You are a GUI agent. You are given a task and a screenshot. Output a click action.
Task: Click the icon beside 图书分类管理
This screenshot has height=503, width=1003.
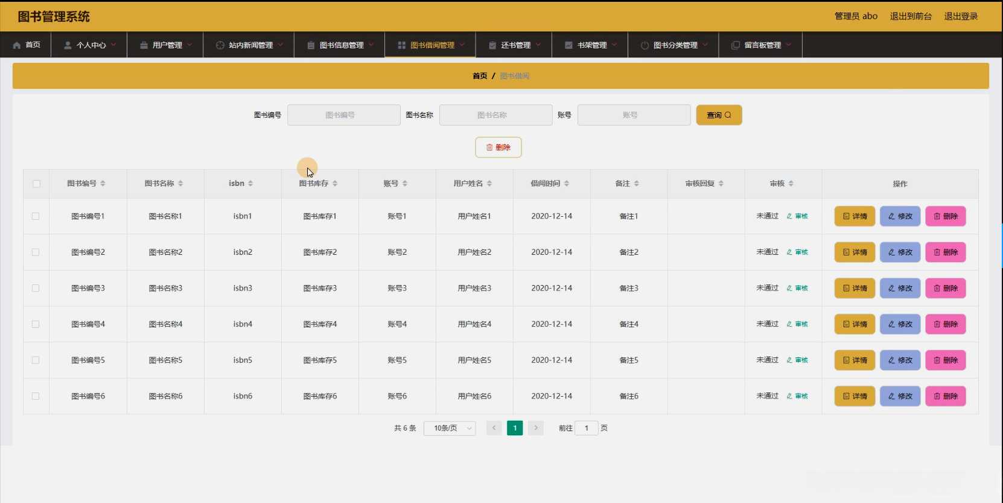[645, 45]
